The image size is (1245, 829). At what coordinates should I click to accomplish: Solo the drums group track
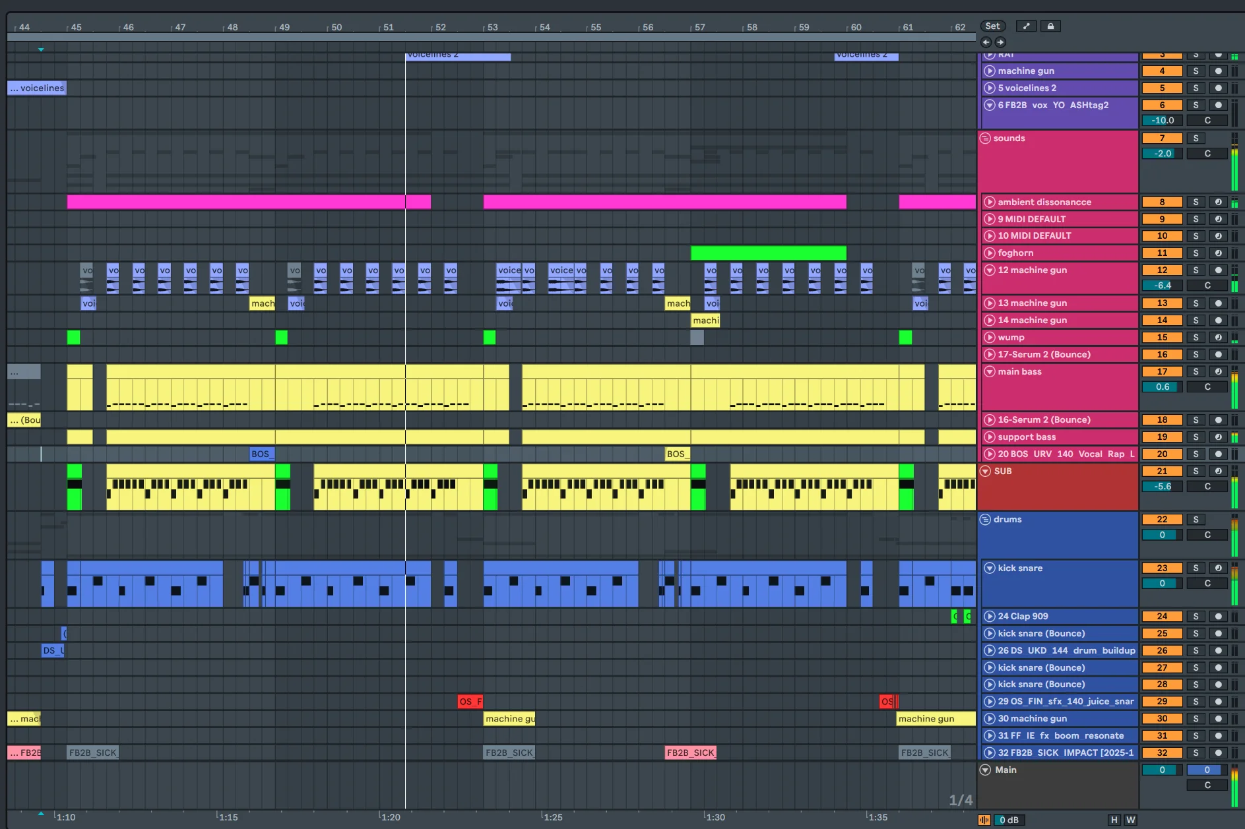pyautogui.click(x=1196, y=520)
